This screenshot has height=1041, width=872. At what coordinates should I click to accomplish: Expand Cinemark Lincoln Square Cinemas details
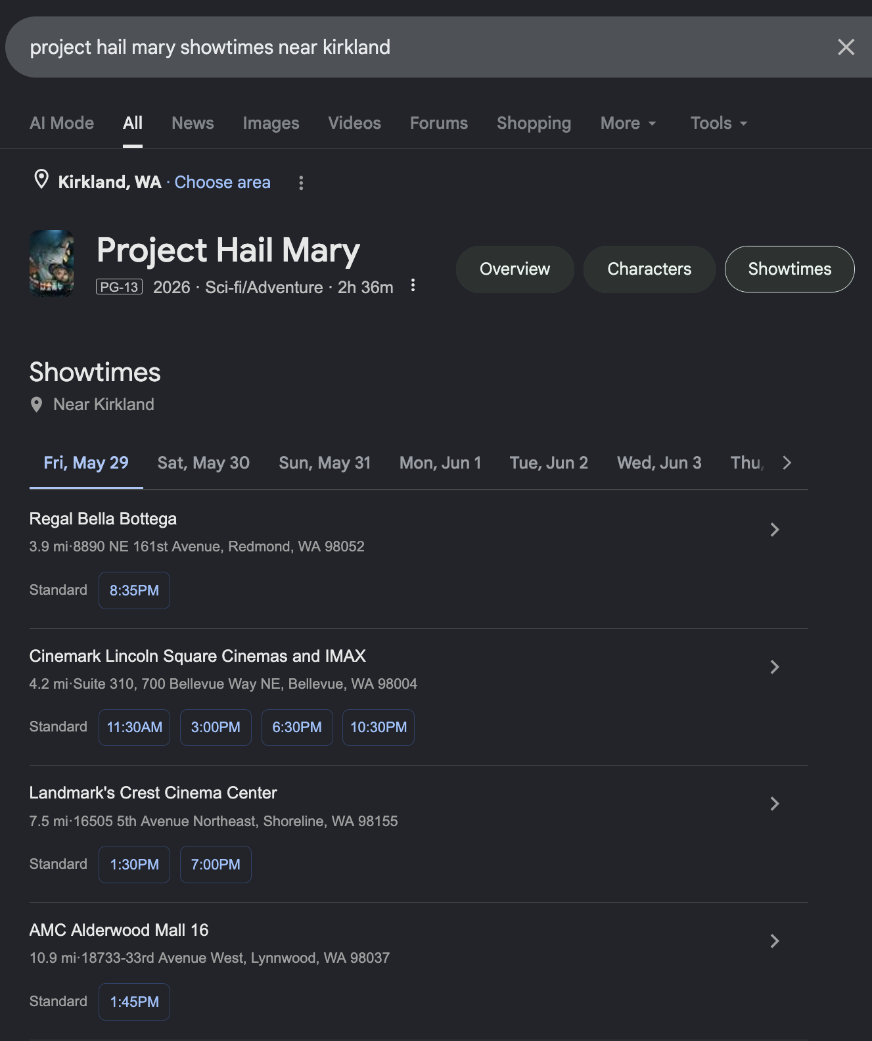(x=775, y=667)
